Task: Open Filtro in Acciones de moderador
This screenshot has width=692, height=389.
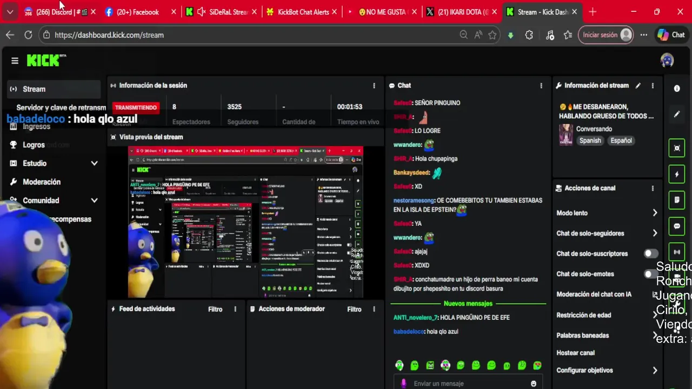Action: (x=354, y=309)
